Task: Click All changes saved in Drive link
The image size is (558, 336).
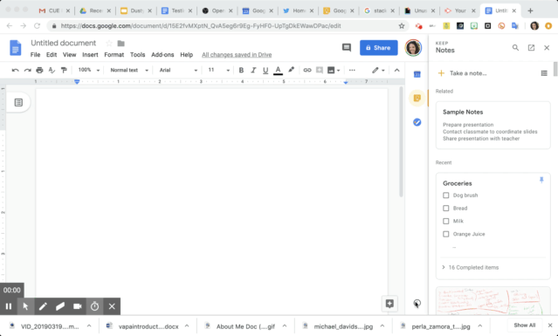Action: point(237,55)
